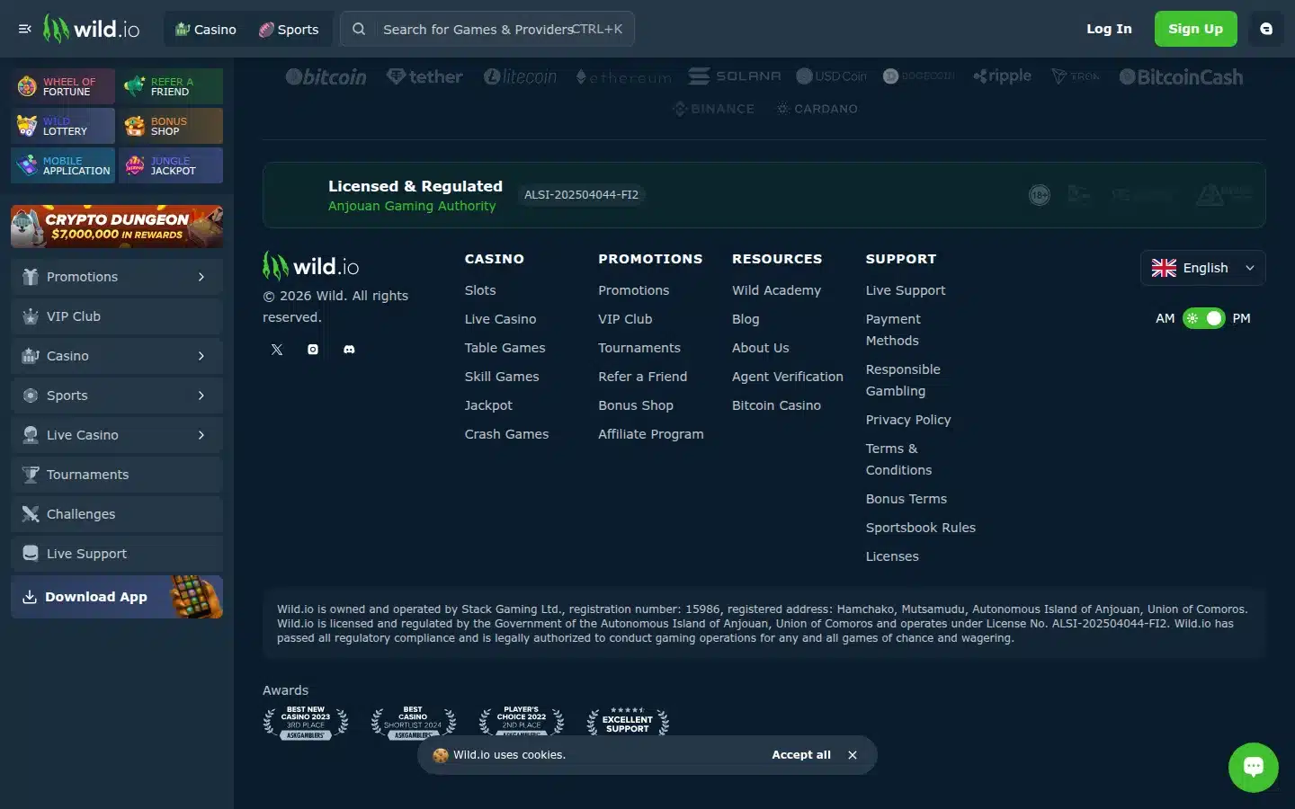Open the Payment Methods footer link
The image size is (1295, 809).
point(893,330)
